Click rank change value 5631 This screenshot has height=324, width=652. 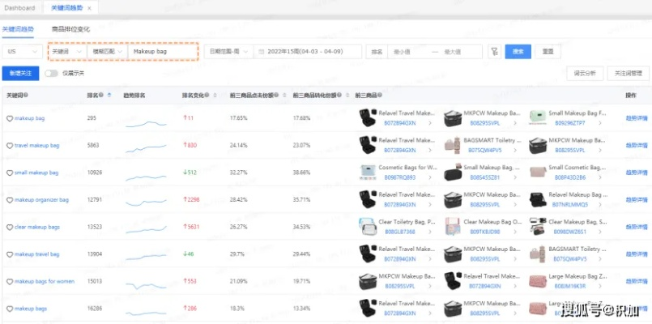tap(191, 227)
